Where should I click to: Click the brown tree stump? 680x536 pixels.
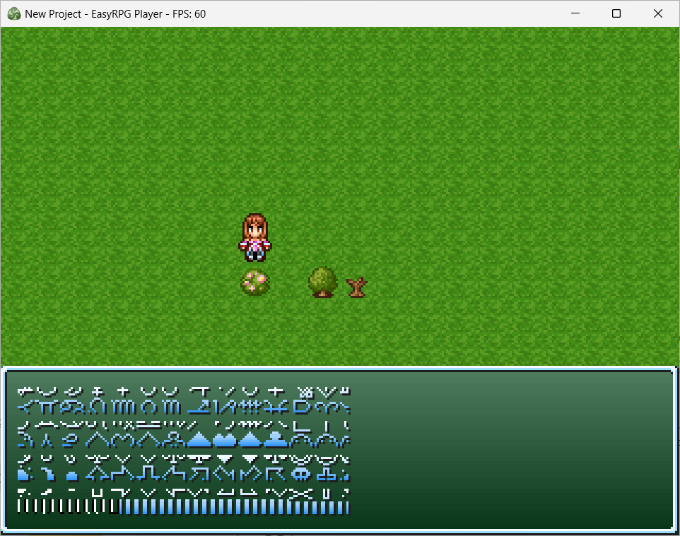pos(357,286)
